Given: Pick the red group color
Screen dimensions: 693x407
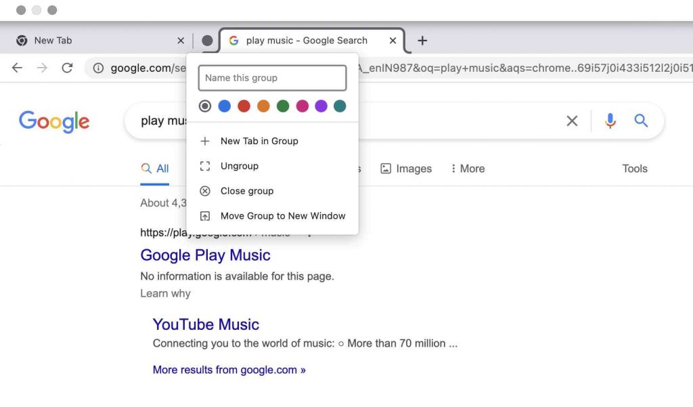Looking at the screenshot, I should click(x=244, y=106).
